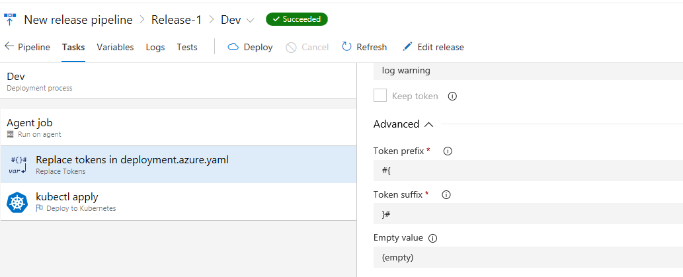Click the back arrow next to Pipeline
The width and height of the screenshot is (683, 277).
(x=9, y=46)
